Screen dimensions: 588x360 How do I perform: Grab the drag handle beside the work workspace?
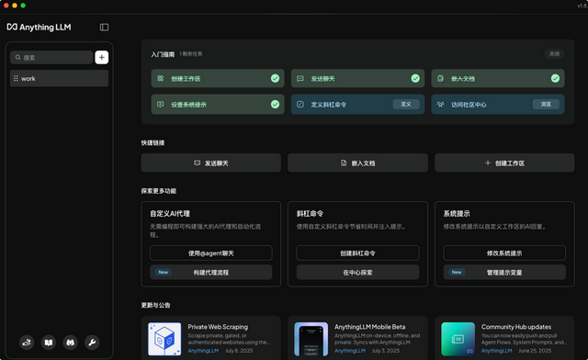[16, 78]
